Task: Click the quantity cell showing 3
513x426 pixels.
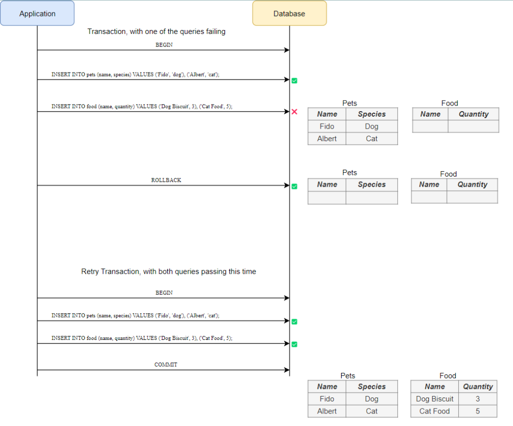Action: coord(477,399)
